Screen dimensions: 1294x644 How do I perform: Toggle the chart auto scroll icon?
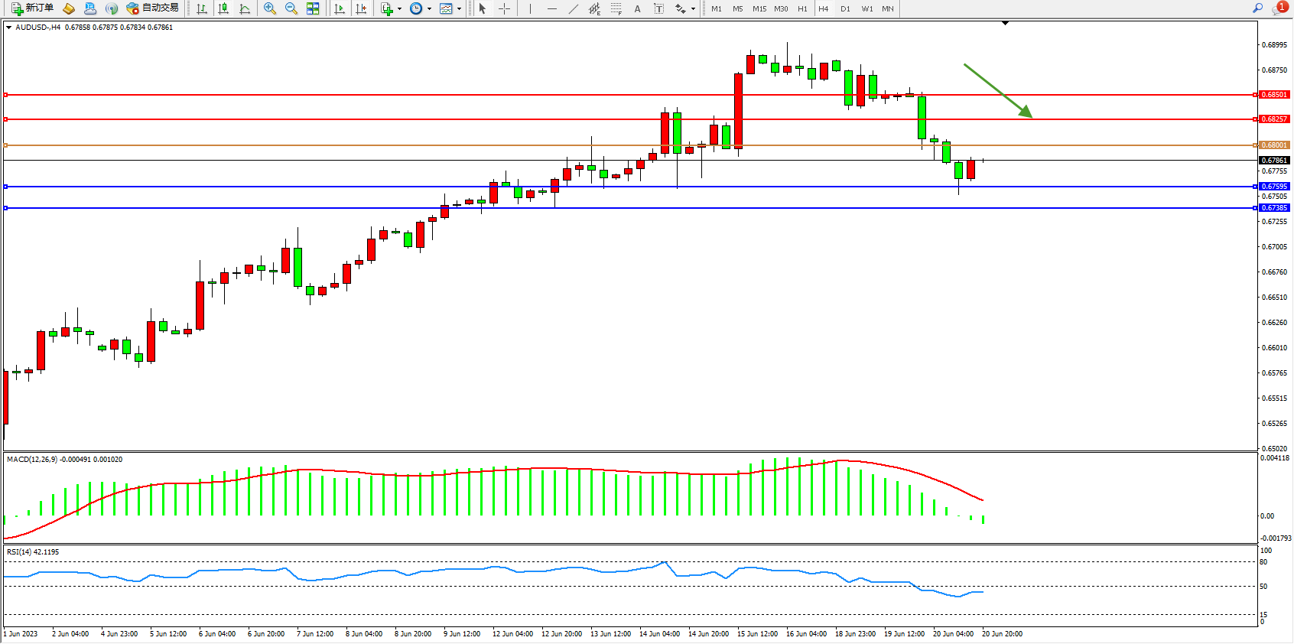[x=340, y=8]
